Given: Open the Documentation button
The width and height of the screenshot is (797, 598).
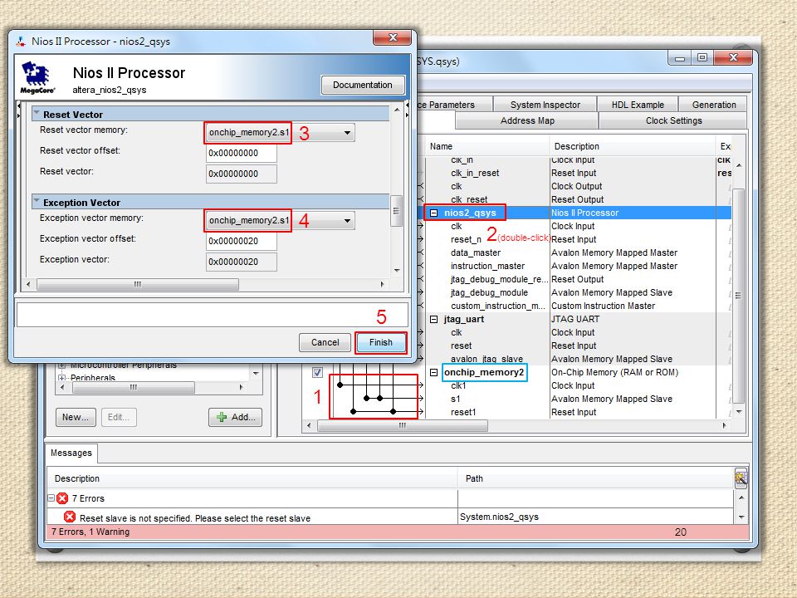Looking at the screenshot, I should (x=363, y=85).
